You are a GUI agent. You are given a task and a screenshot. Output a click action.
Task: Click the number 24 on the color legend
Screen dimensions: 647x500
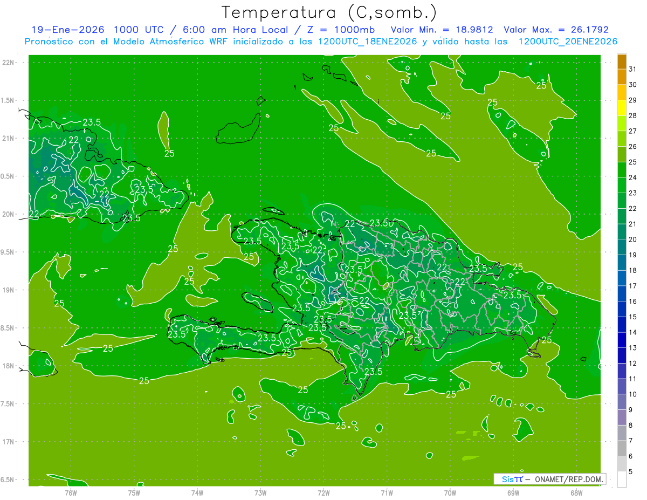633,177
